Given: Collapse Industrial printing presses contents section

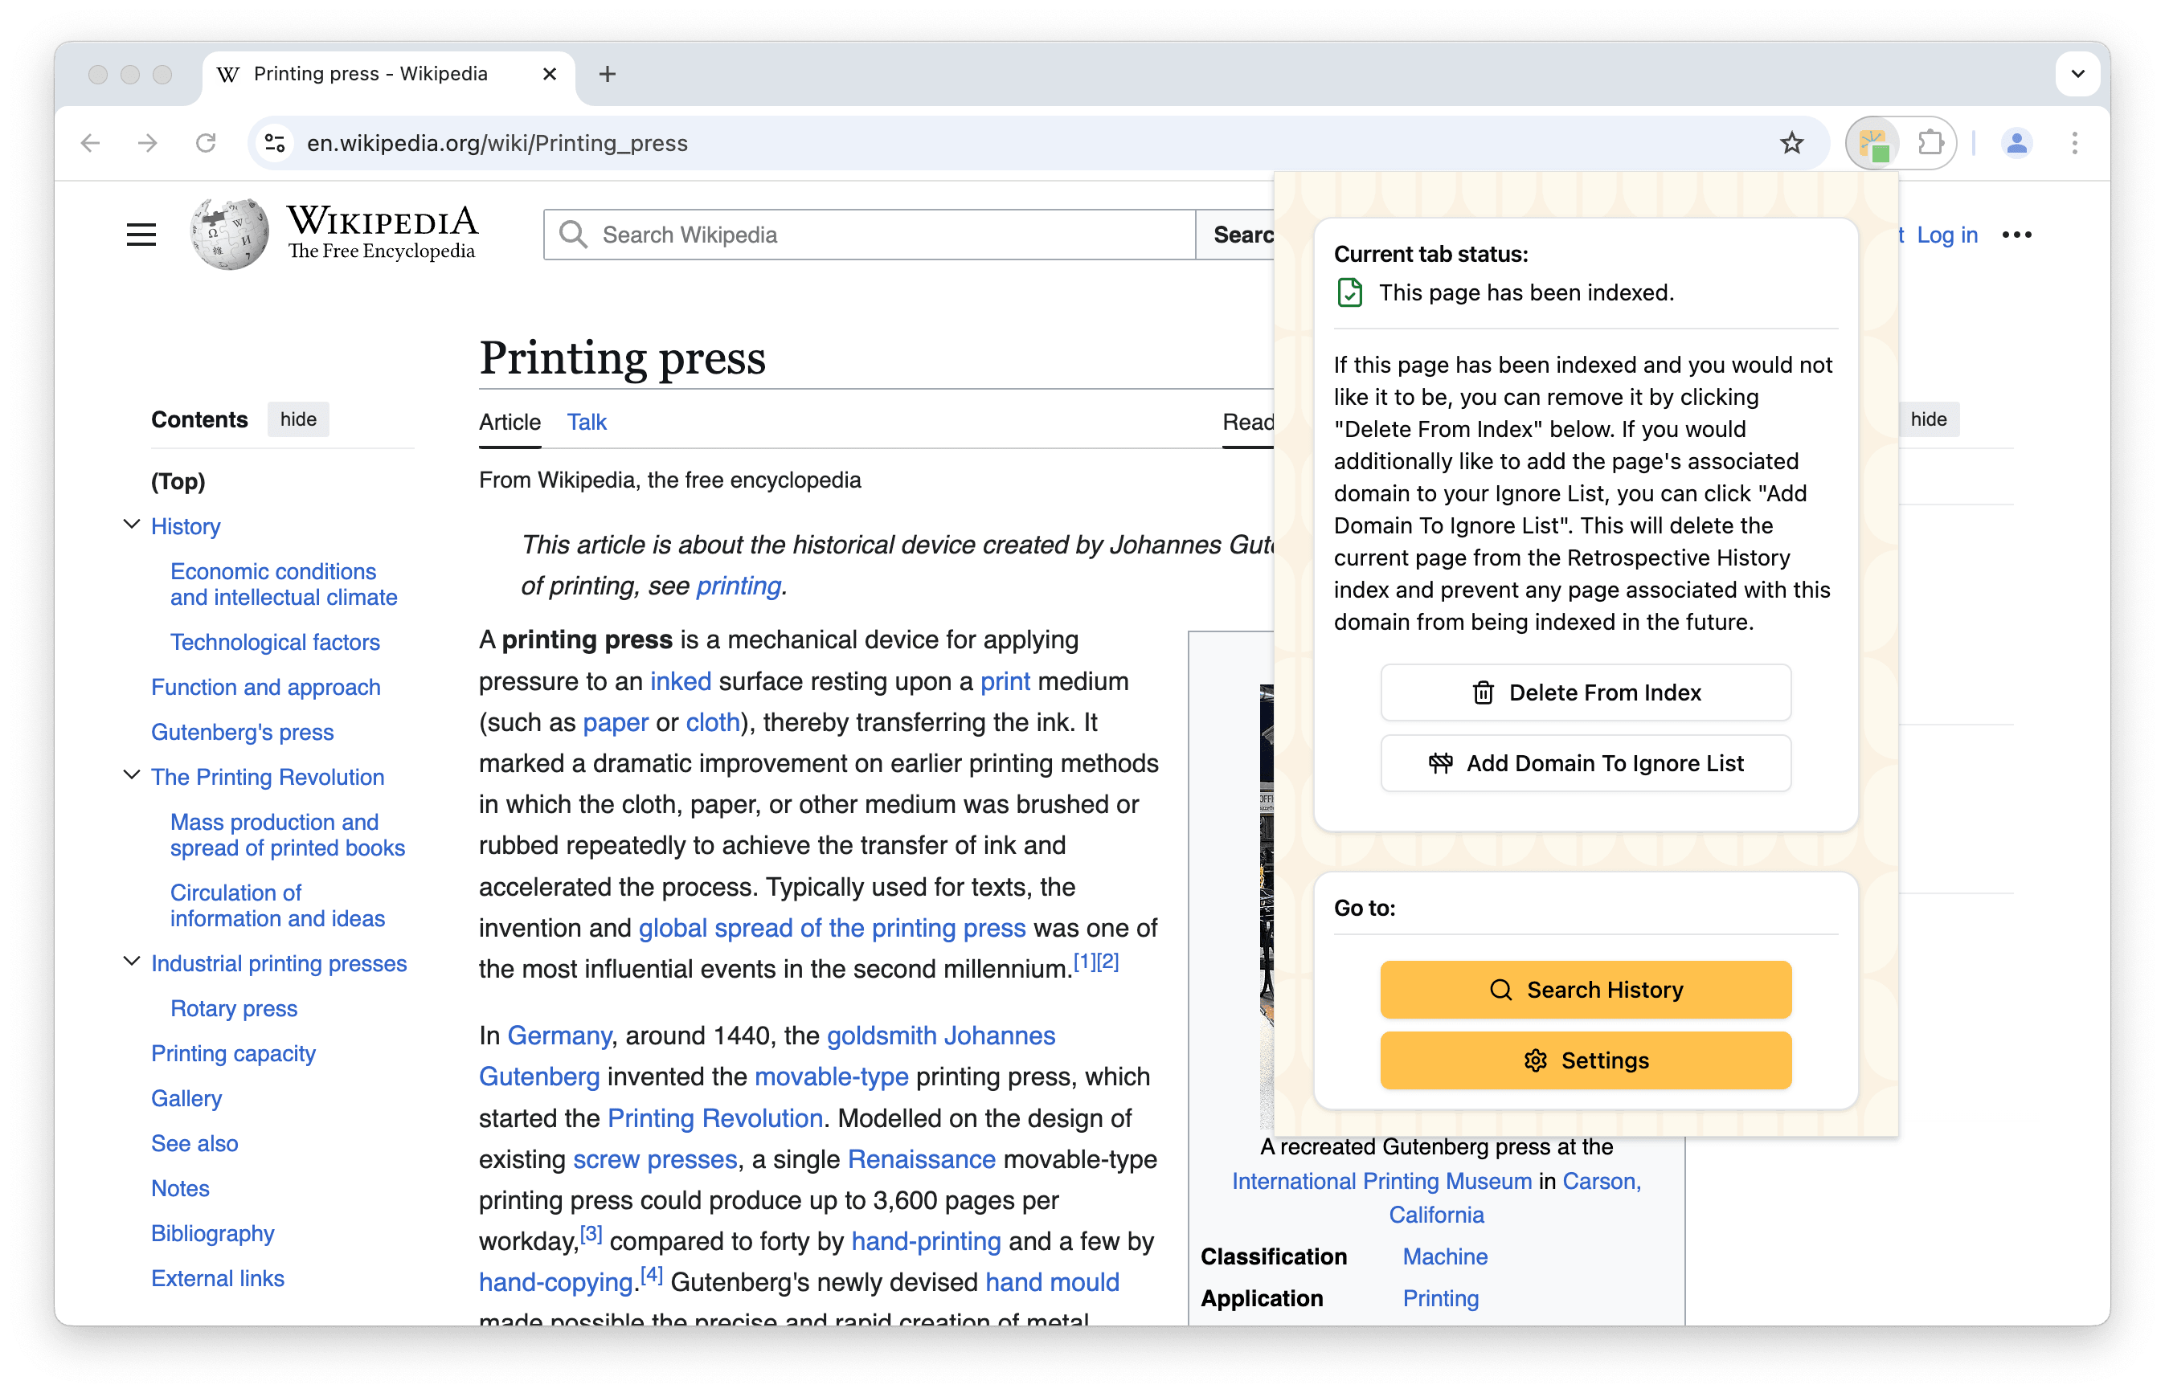Looking at the screenshot, I should tap(131, 962).
